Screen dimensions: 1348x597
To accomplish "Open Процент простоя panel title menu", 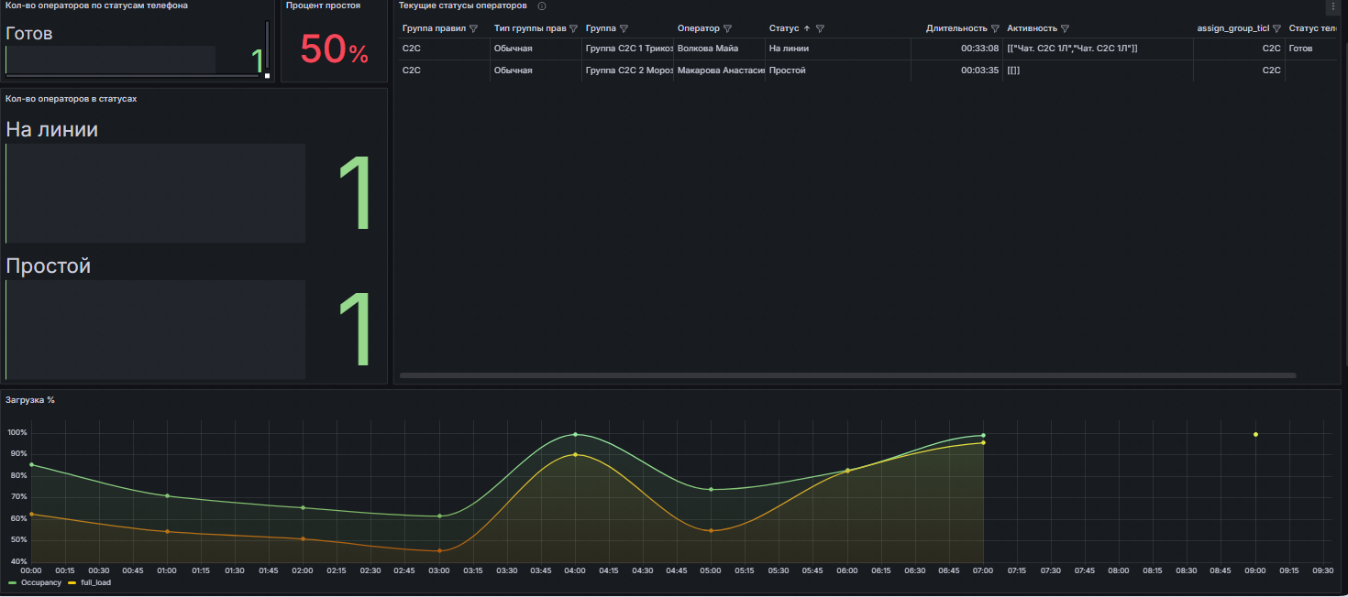I will (x=323, y=5).
